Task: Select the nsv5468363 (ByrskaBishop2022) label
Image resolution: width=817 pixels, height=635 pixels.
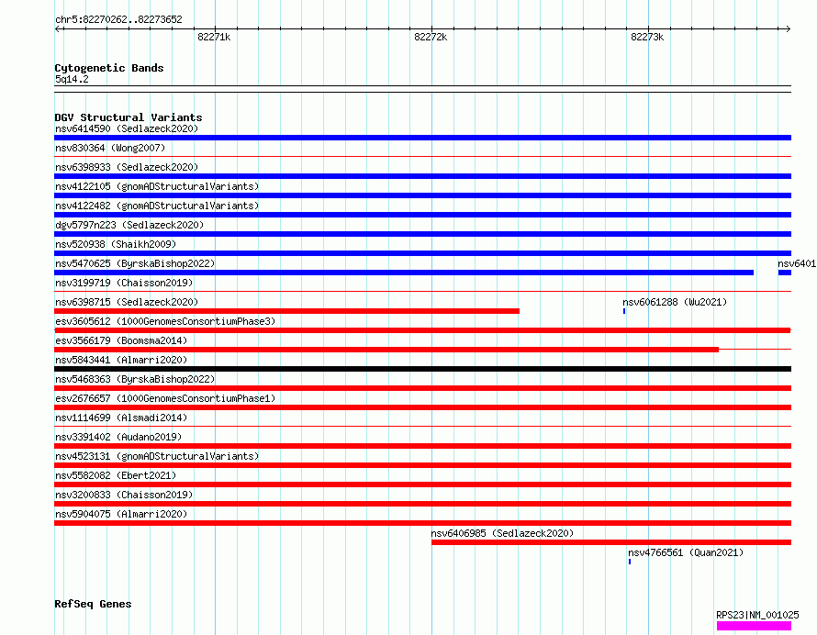Action: 135,379
